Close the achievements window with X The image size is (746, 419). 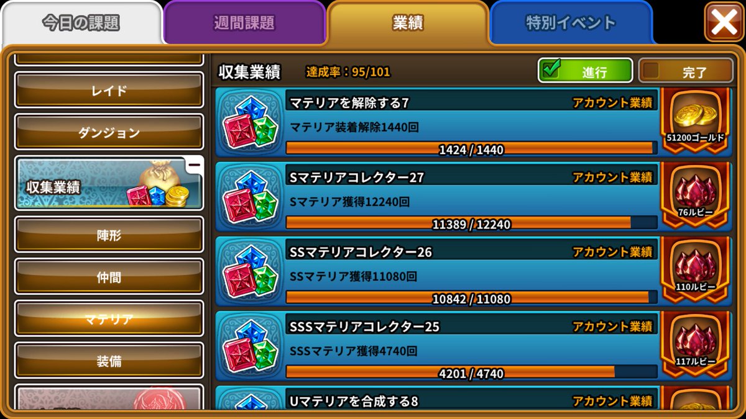click(724, 22)
